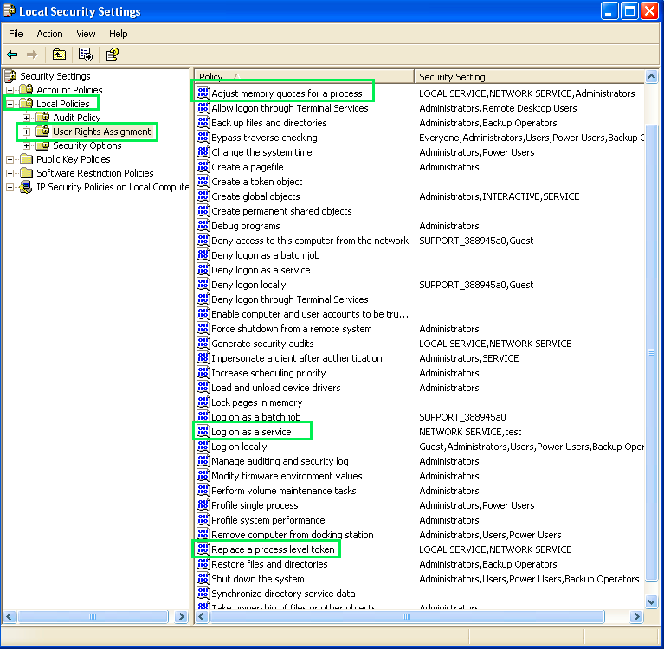Select Synchronize directory service data policy
664x649 pixels.
pos(283,594)
